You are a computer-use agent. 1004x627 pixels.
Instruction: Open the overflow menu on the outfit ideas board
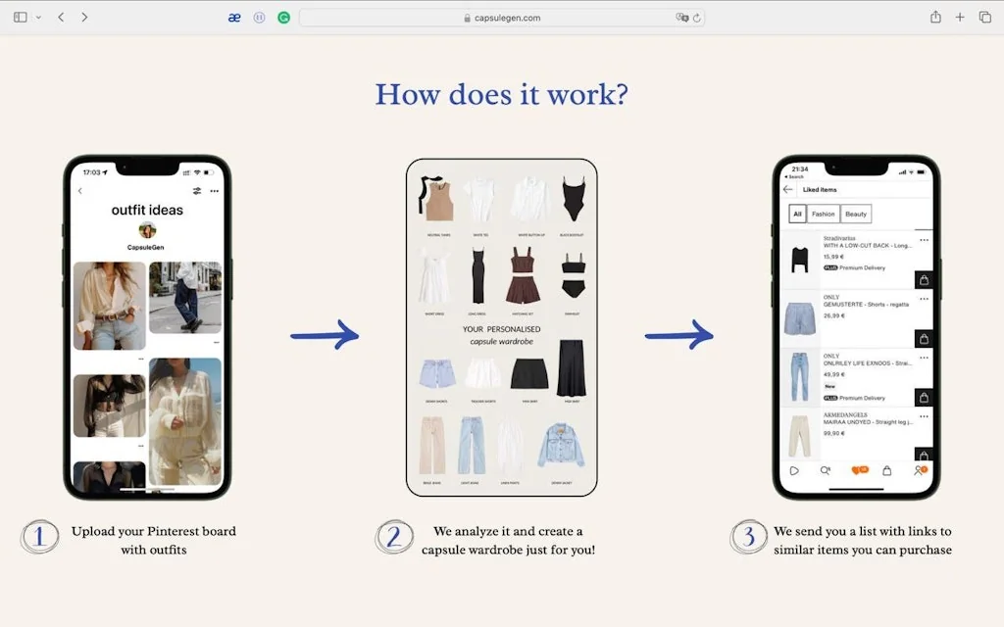[x=215, y=190]
